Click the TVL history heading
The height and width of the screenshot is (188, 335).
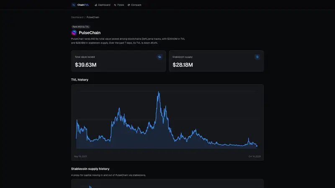coord(80,80)
